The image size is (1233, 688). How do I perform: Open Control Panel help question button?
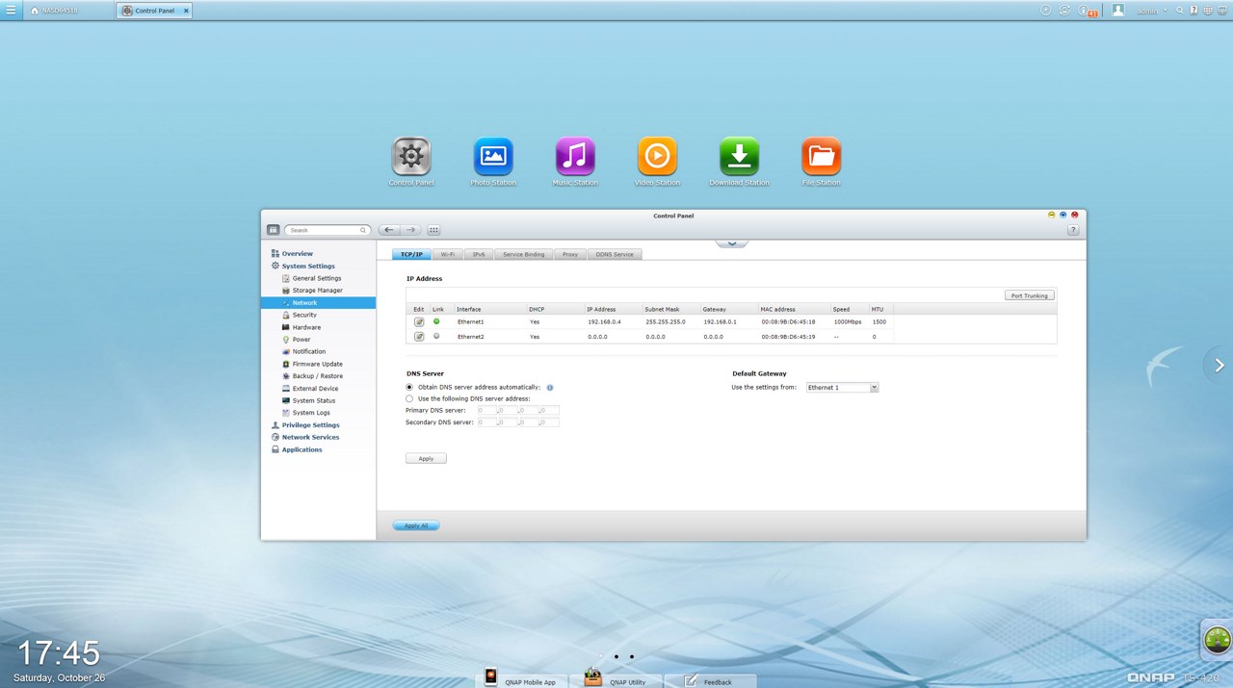click(1073, 230)
